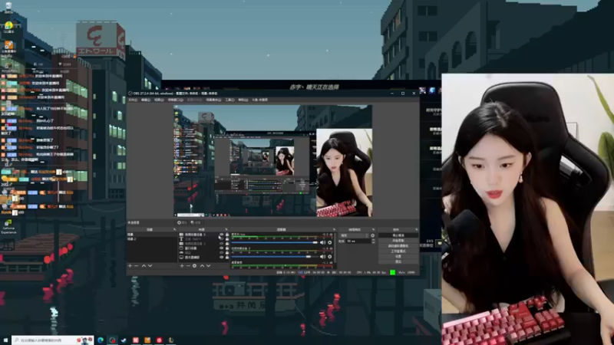Image resolution: width=614 pixels, height=345 pixels.
Task: Move scene up in Scenes panel
Action: pyautogui.click(x=144, y=265)
